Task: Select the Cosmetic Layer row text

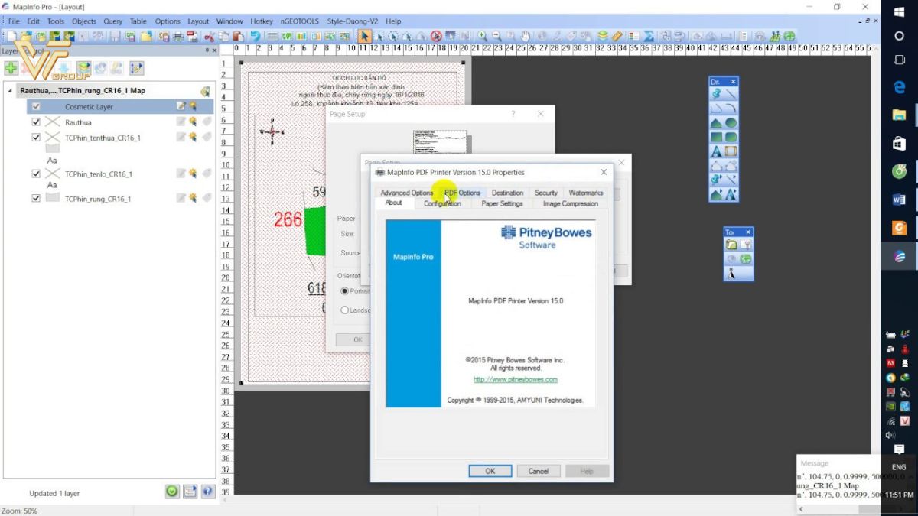Action: [89, 107]
